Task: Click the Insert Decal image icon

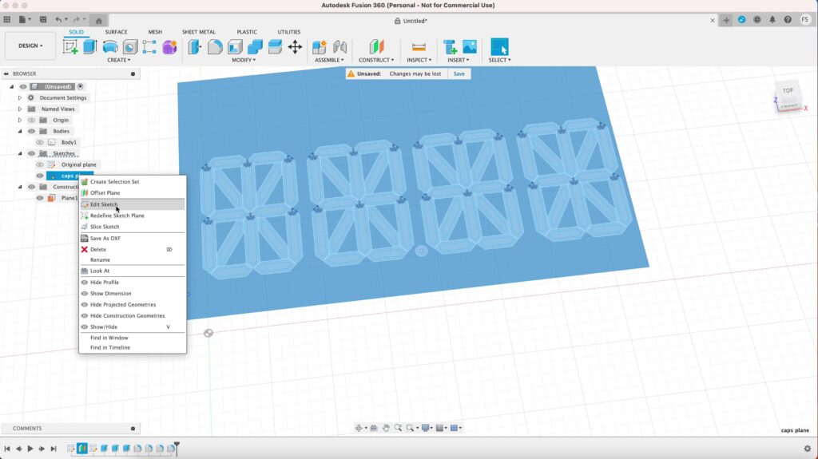Action: [470, 46]
